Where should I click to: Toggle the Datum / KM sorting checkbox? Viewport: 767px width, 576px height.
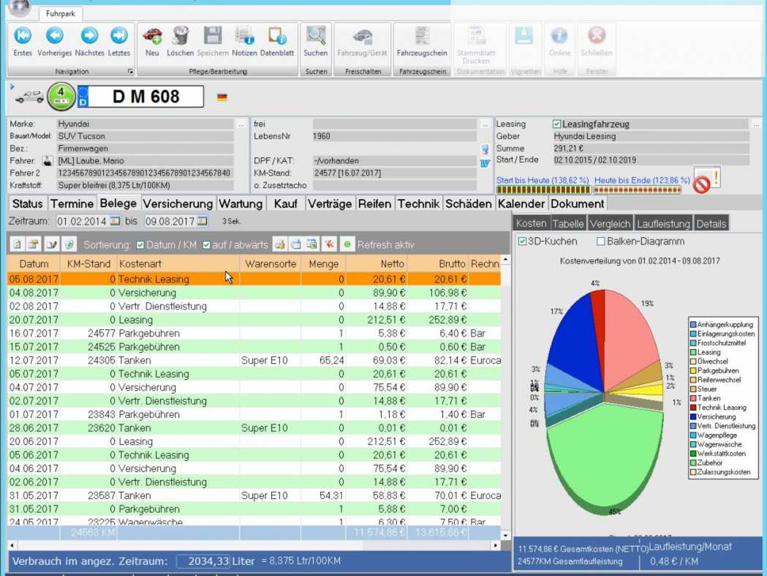point(140,244)
